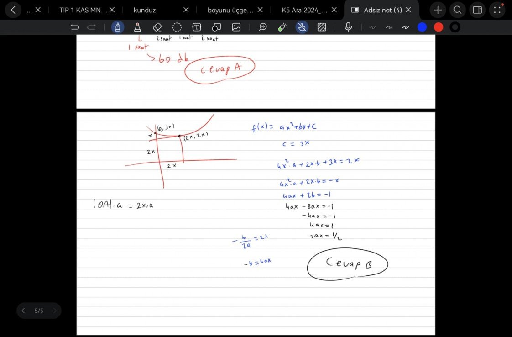This screenshot has height=337, width=512.
Task: Toggle finger touch drawing mode
Action: 302,27
